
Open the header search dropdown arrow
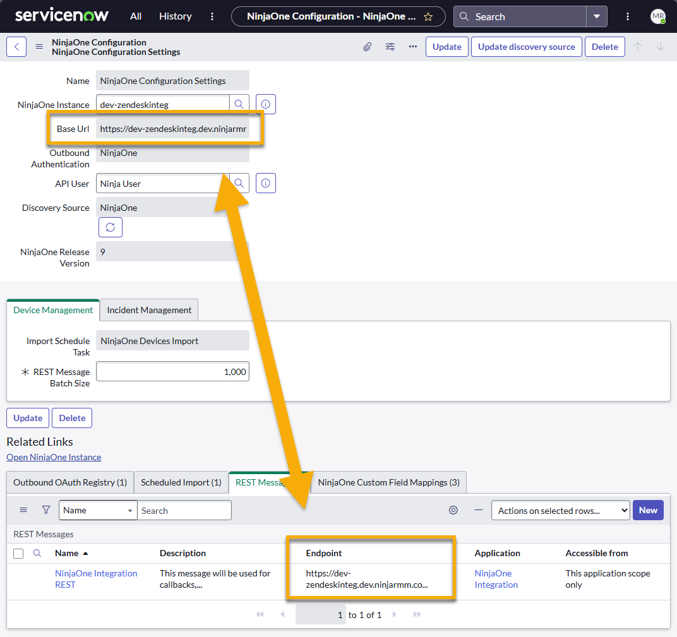click(596, 16)
